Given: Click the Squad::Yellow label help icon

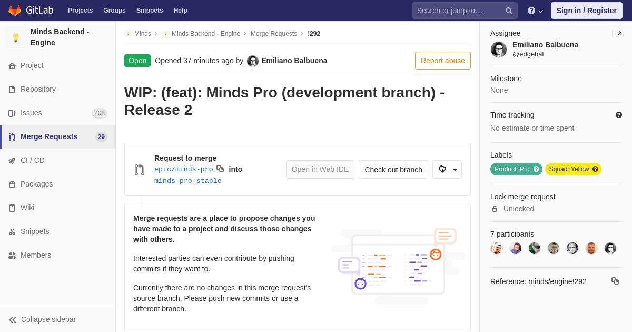Looking at the screenshot, I should [595, 169].
